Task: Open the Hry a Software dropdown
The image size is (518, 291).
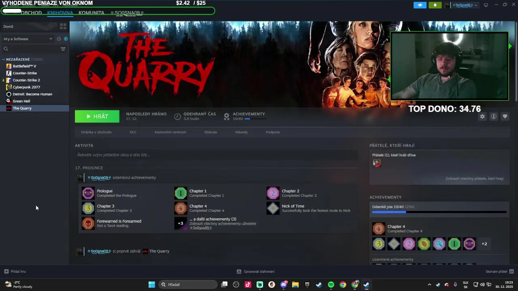Action: [x=28, y=39]
